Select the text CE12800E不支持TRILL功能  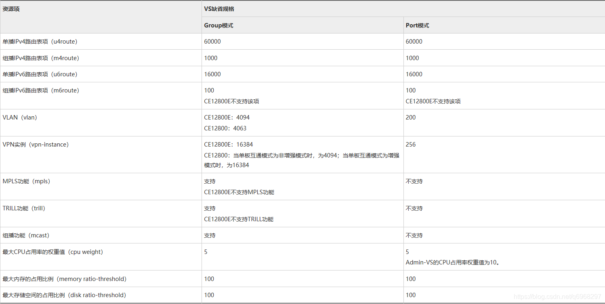pos(239,219)
